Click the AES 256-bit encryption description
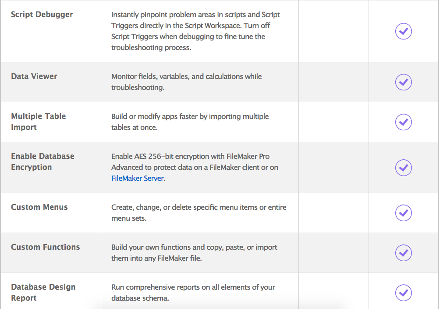This screenshot has height=309, width=439. [x=195, y=167]
